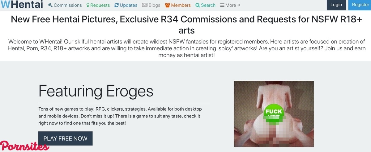The width and height of the screenshot is (371, 152).
Task: Open the Search page link text
Action: point(208,5)
